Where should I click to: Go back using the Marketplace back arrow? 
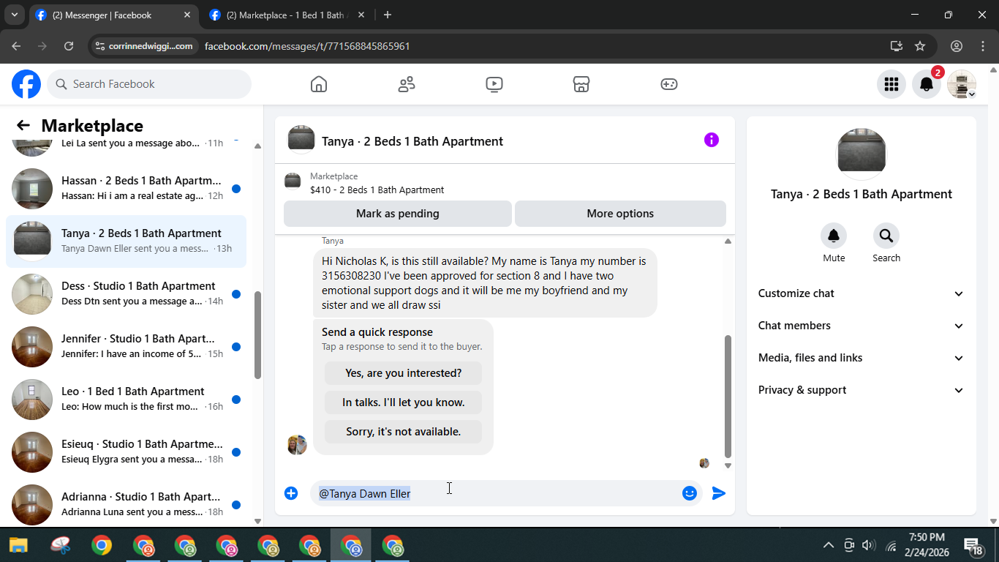tap(23, 126)
